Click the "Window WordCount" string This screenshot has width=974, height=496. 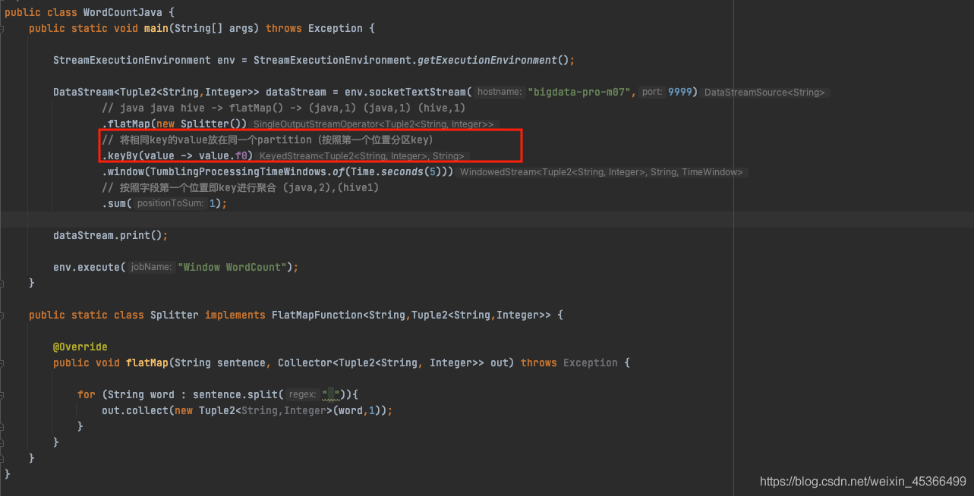pyautogui.click(x=232, y=267)
